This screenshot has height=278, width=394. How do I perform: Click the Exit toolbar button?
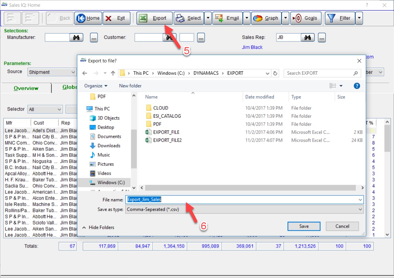click(x=116, y=18)
